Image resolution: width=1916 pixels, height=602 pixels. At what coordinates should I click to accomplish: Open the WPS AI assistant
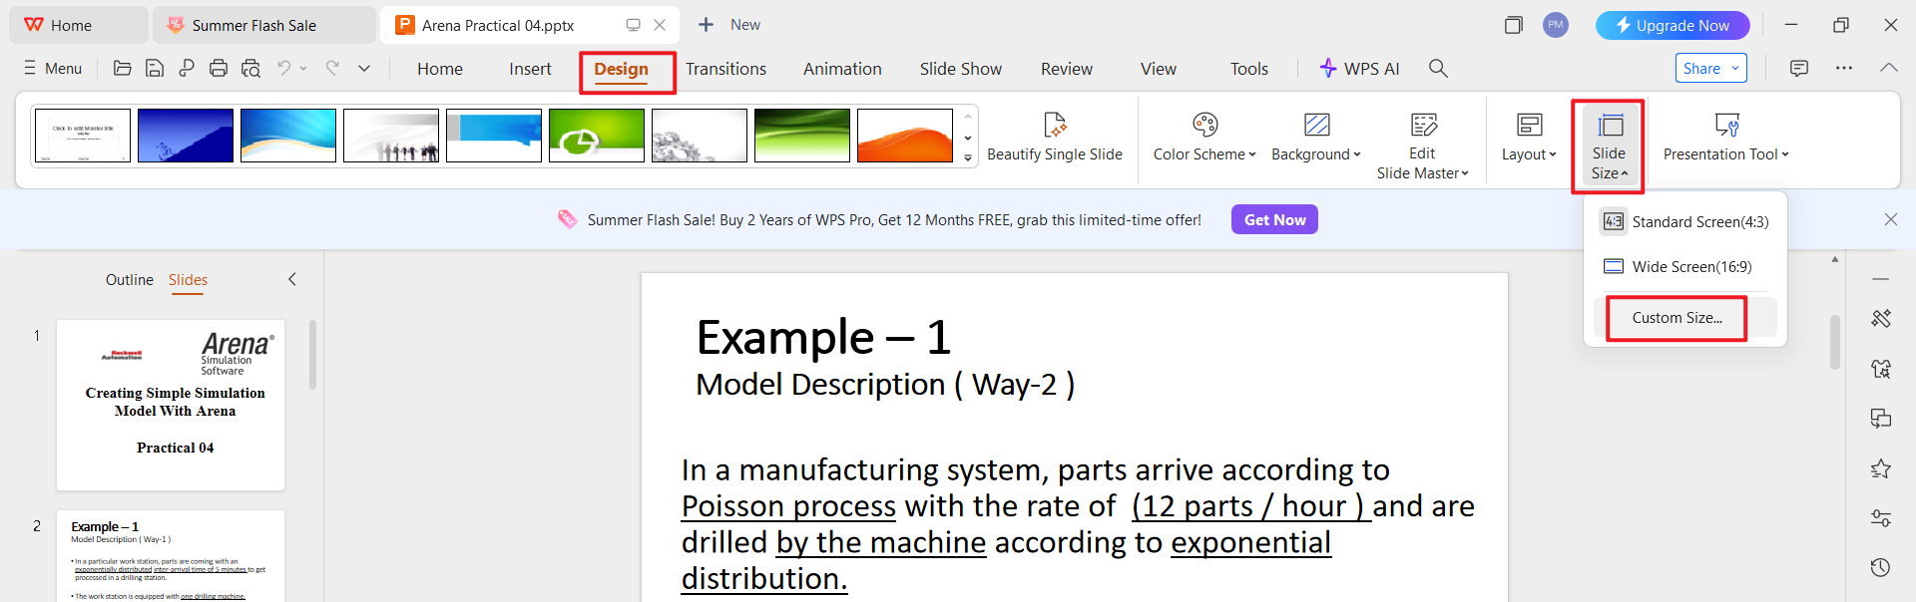1359,69
